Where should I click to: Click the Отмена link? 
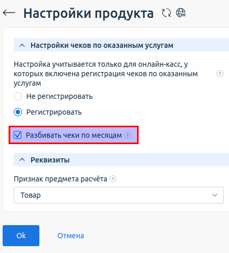(71, 236)
